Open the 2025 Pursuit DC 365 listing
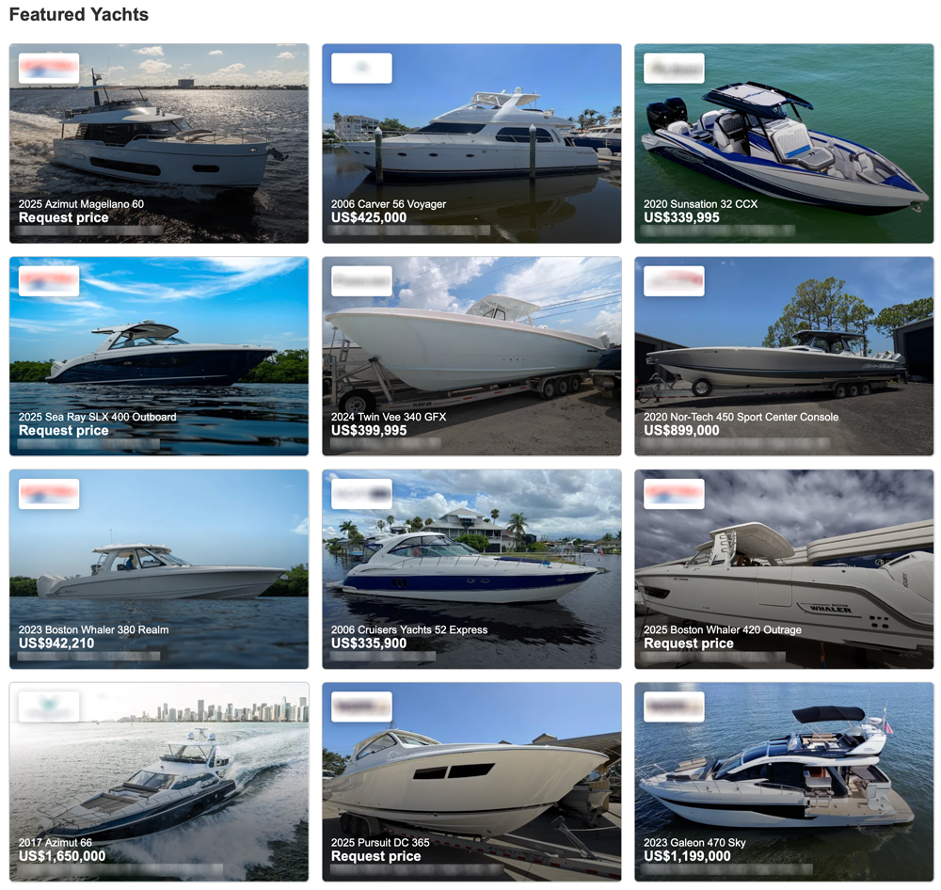The width and height of the screenshot is (941, 890). point(471,782)
